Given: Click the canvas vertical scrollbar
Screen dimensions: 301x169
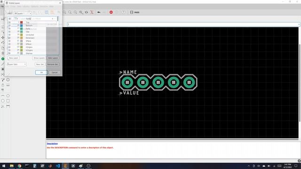Looking at the screenshot, I should (300, 83).
